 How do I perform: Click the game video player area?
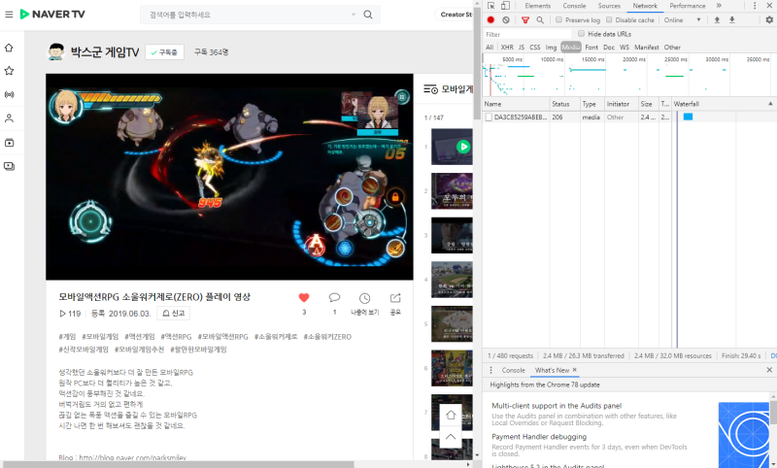pyautogui.click(x=229, y=177)
